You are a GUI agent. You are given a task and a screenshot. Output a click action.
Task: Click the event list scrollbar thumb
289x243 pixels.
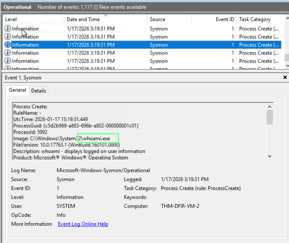pyautogui.click(x=287, y=57)
